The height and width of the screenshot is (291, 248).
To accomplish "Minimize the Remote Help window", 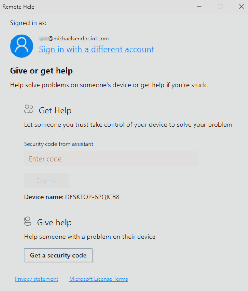I will click(199, 7).
